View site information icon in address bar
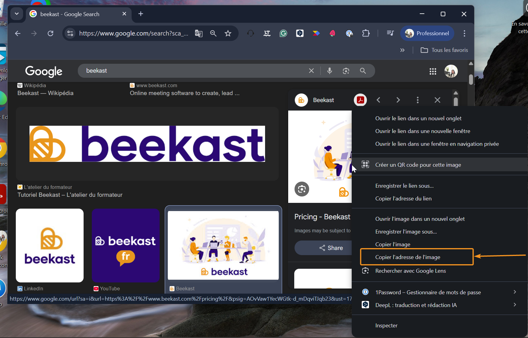Image resolution: width=528 pixels, height=338 pixels. tap(70, 33)
